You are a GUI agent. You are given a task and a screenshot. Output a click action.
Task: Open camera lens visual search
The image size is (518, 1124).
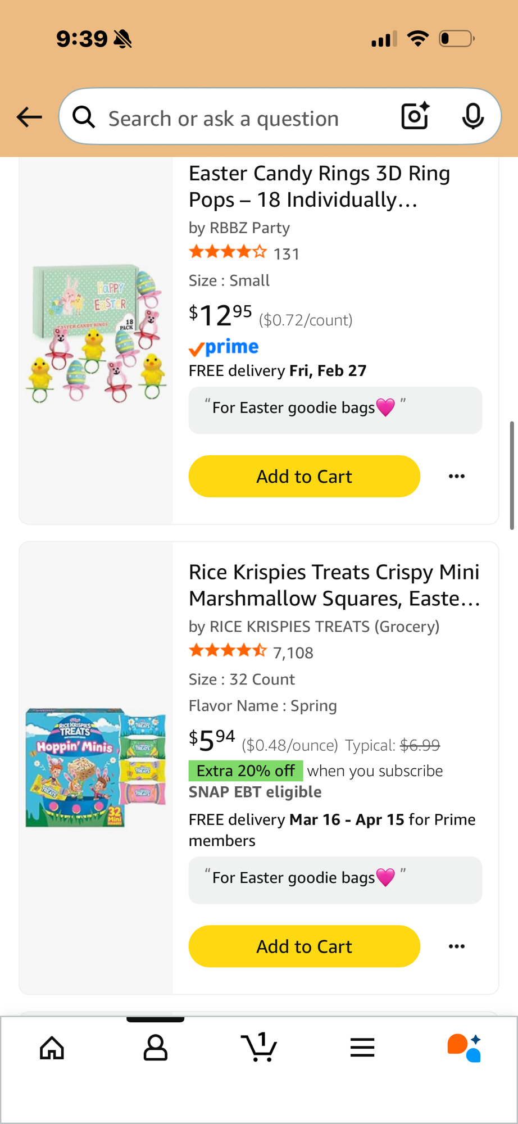point(415,116)
